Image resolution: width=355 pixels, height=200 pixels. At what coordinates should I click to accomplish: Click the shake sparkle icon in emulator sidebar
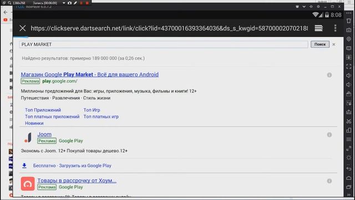pyautogui.click(x=349, y=158)
